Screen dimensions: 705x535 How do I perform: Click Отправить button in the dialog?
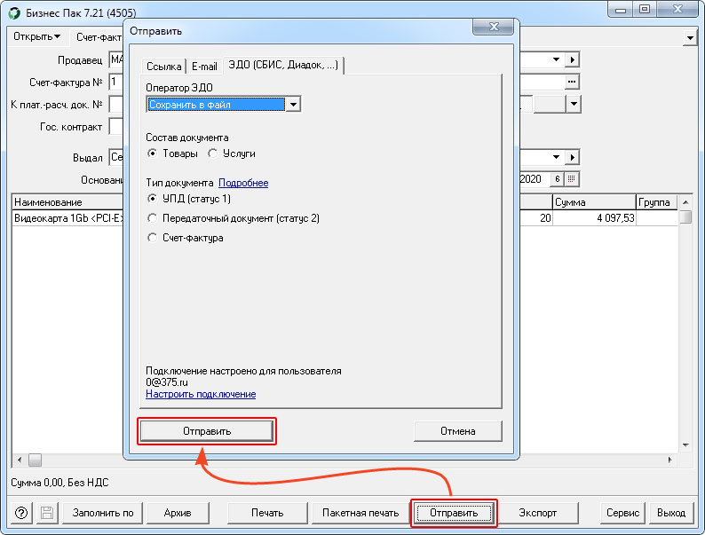(x=207, y=431)
